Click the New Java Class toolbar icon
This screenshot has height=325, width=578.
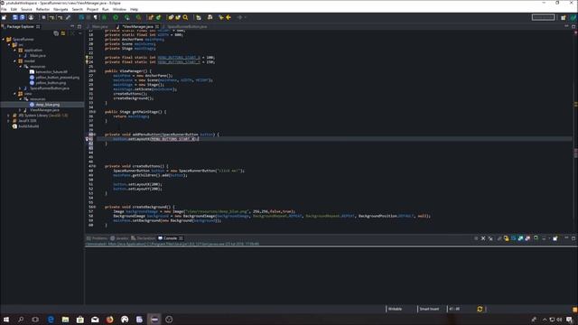point(159,17)
